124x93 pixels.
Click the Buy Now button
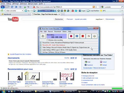point(43,36)
